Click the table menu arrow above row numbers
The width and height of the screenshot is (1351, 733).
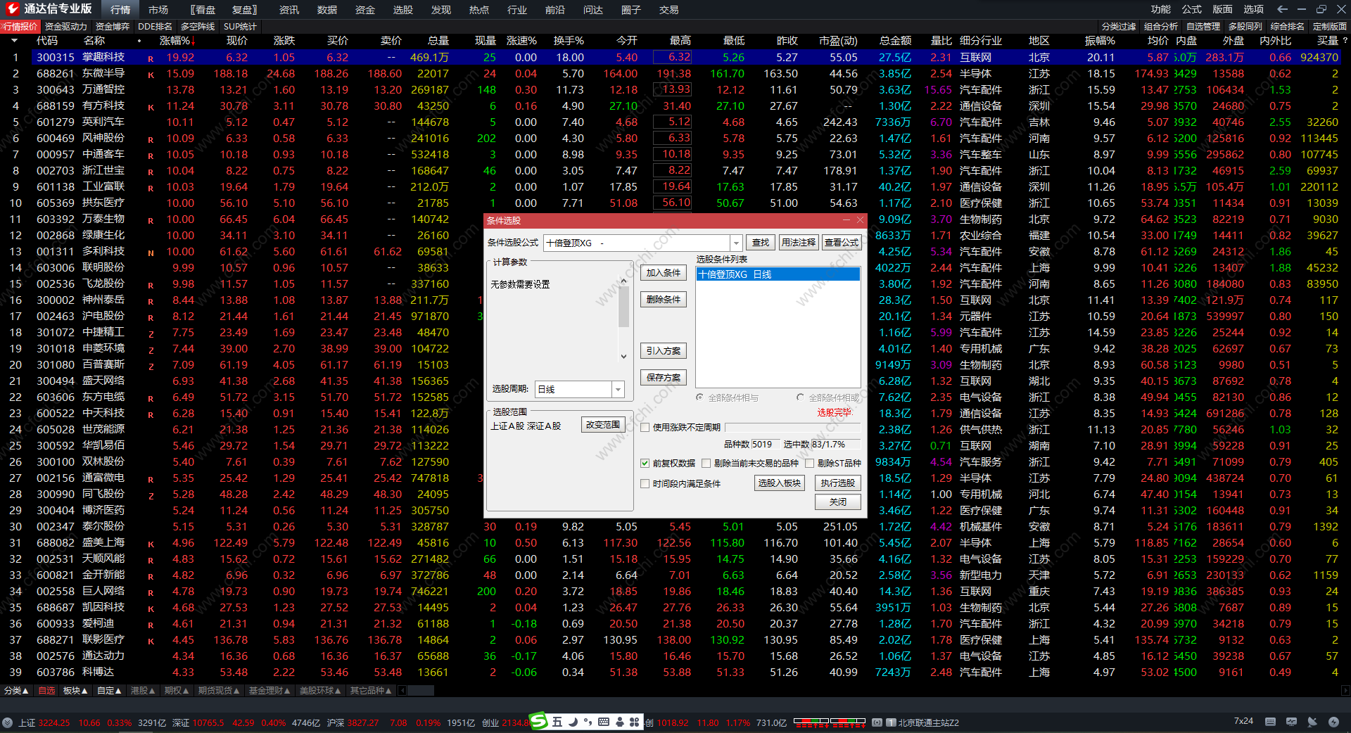[x=14, y=41]
